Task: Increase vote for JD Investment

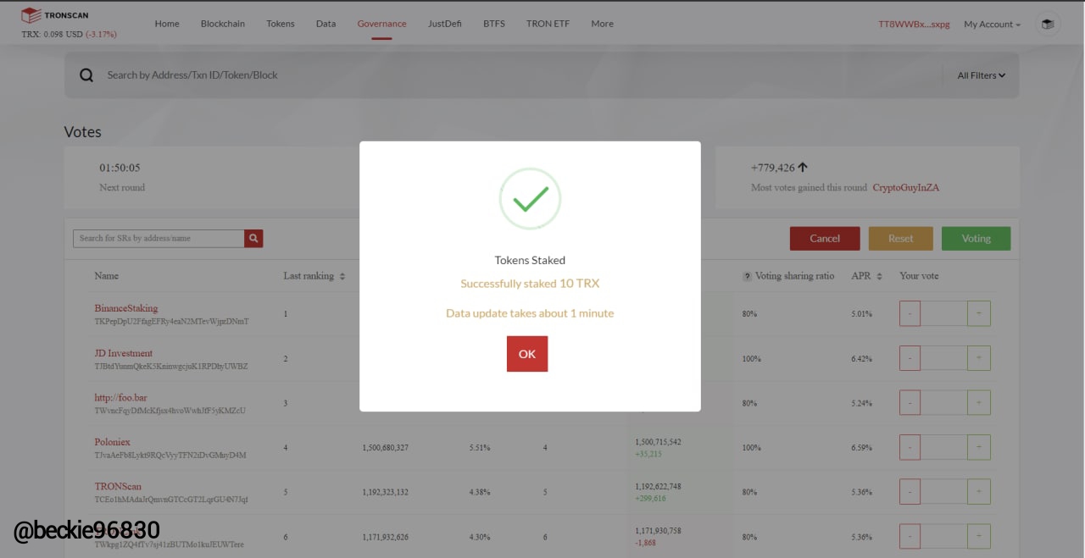Action: [x=979, y=358]
